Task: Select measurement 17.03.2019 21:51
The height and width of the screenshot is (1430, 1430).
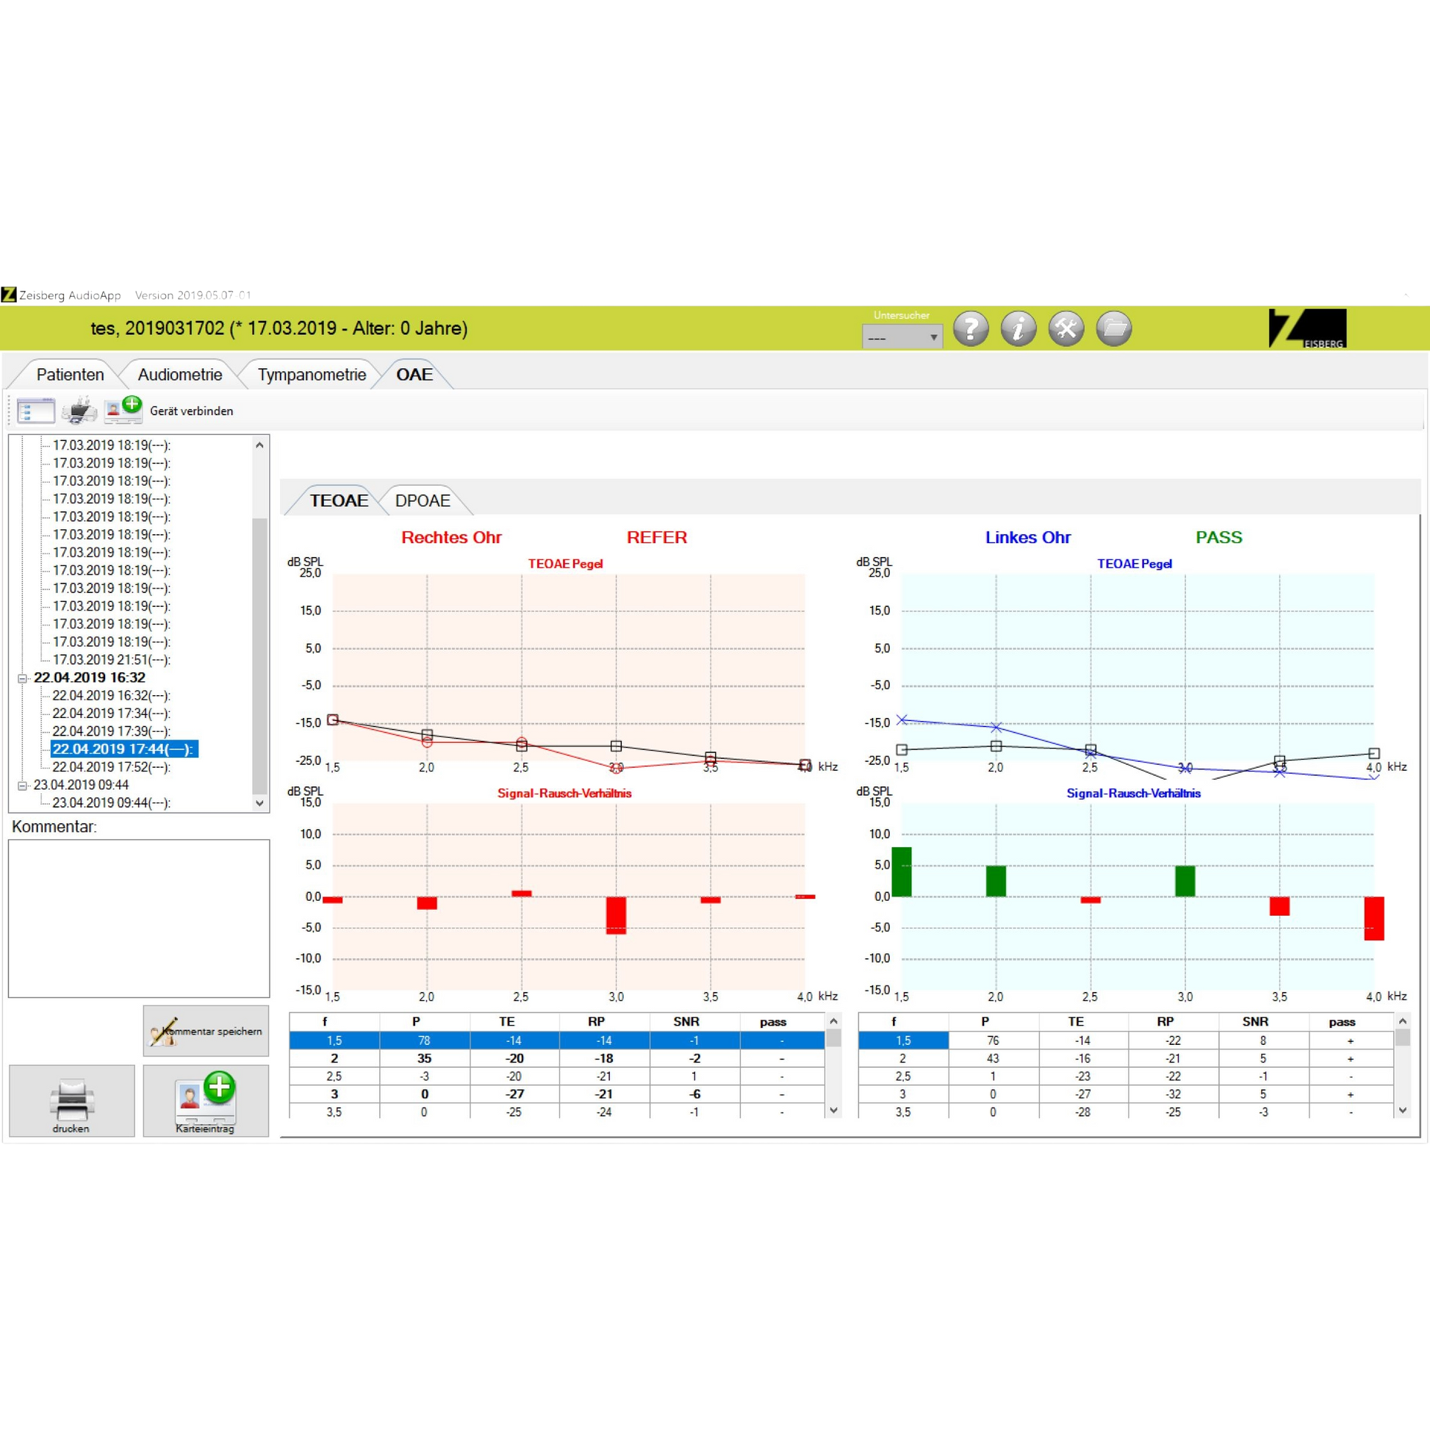Action: 111,659
